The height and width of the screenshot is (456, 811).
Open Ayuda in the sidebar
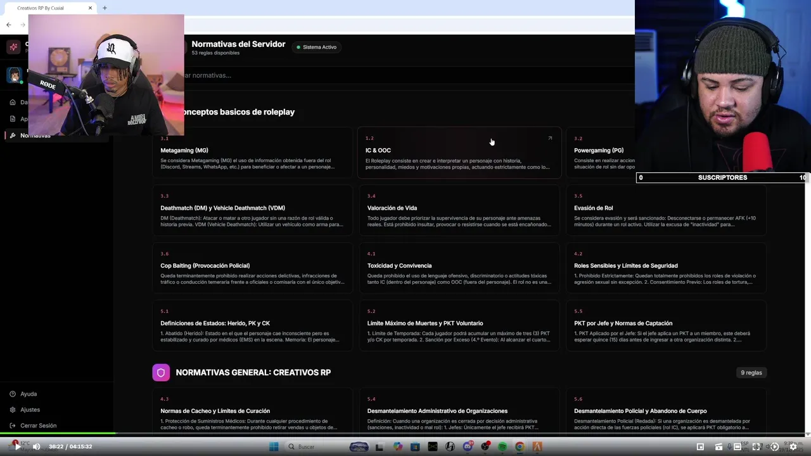tap(29, 394)
